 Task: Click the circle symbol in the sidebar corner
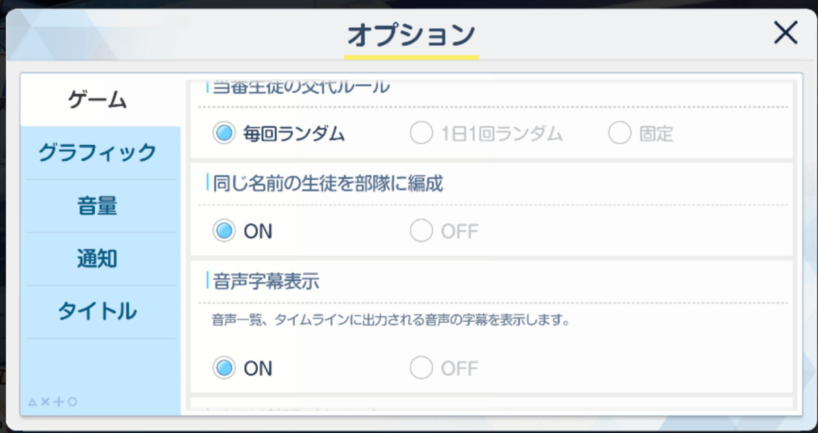click(x=72, y=402)
